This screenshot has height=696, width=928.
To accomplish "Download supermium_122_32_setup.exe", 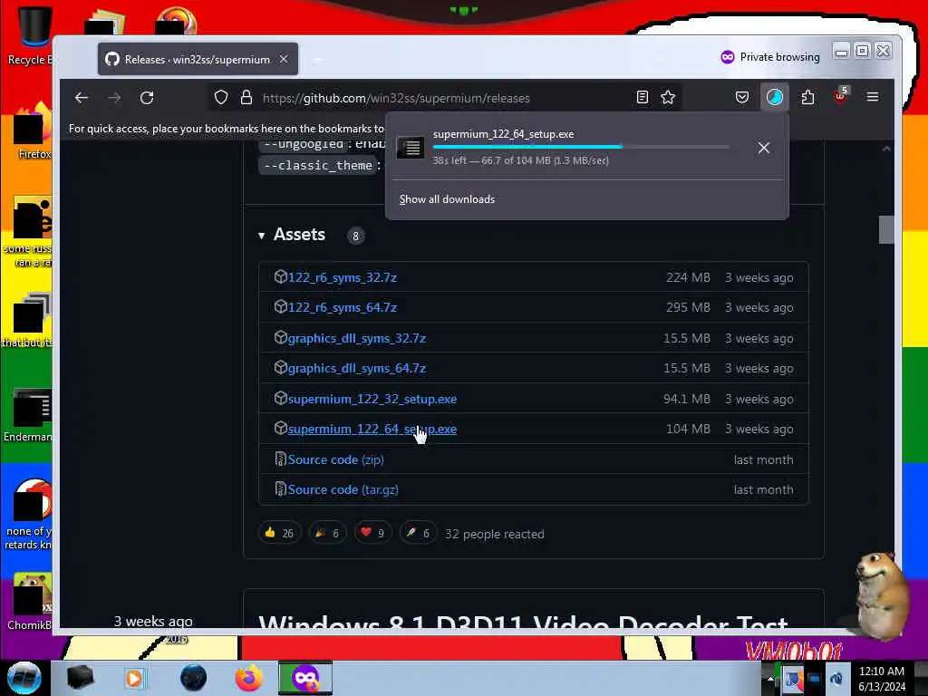I will (372, 399).
